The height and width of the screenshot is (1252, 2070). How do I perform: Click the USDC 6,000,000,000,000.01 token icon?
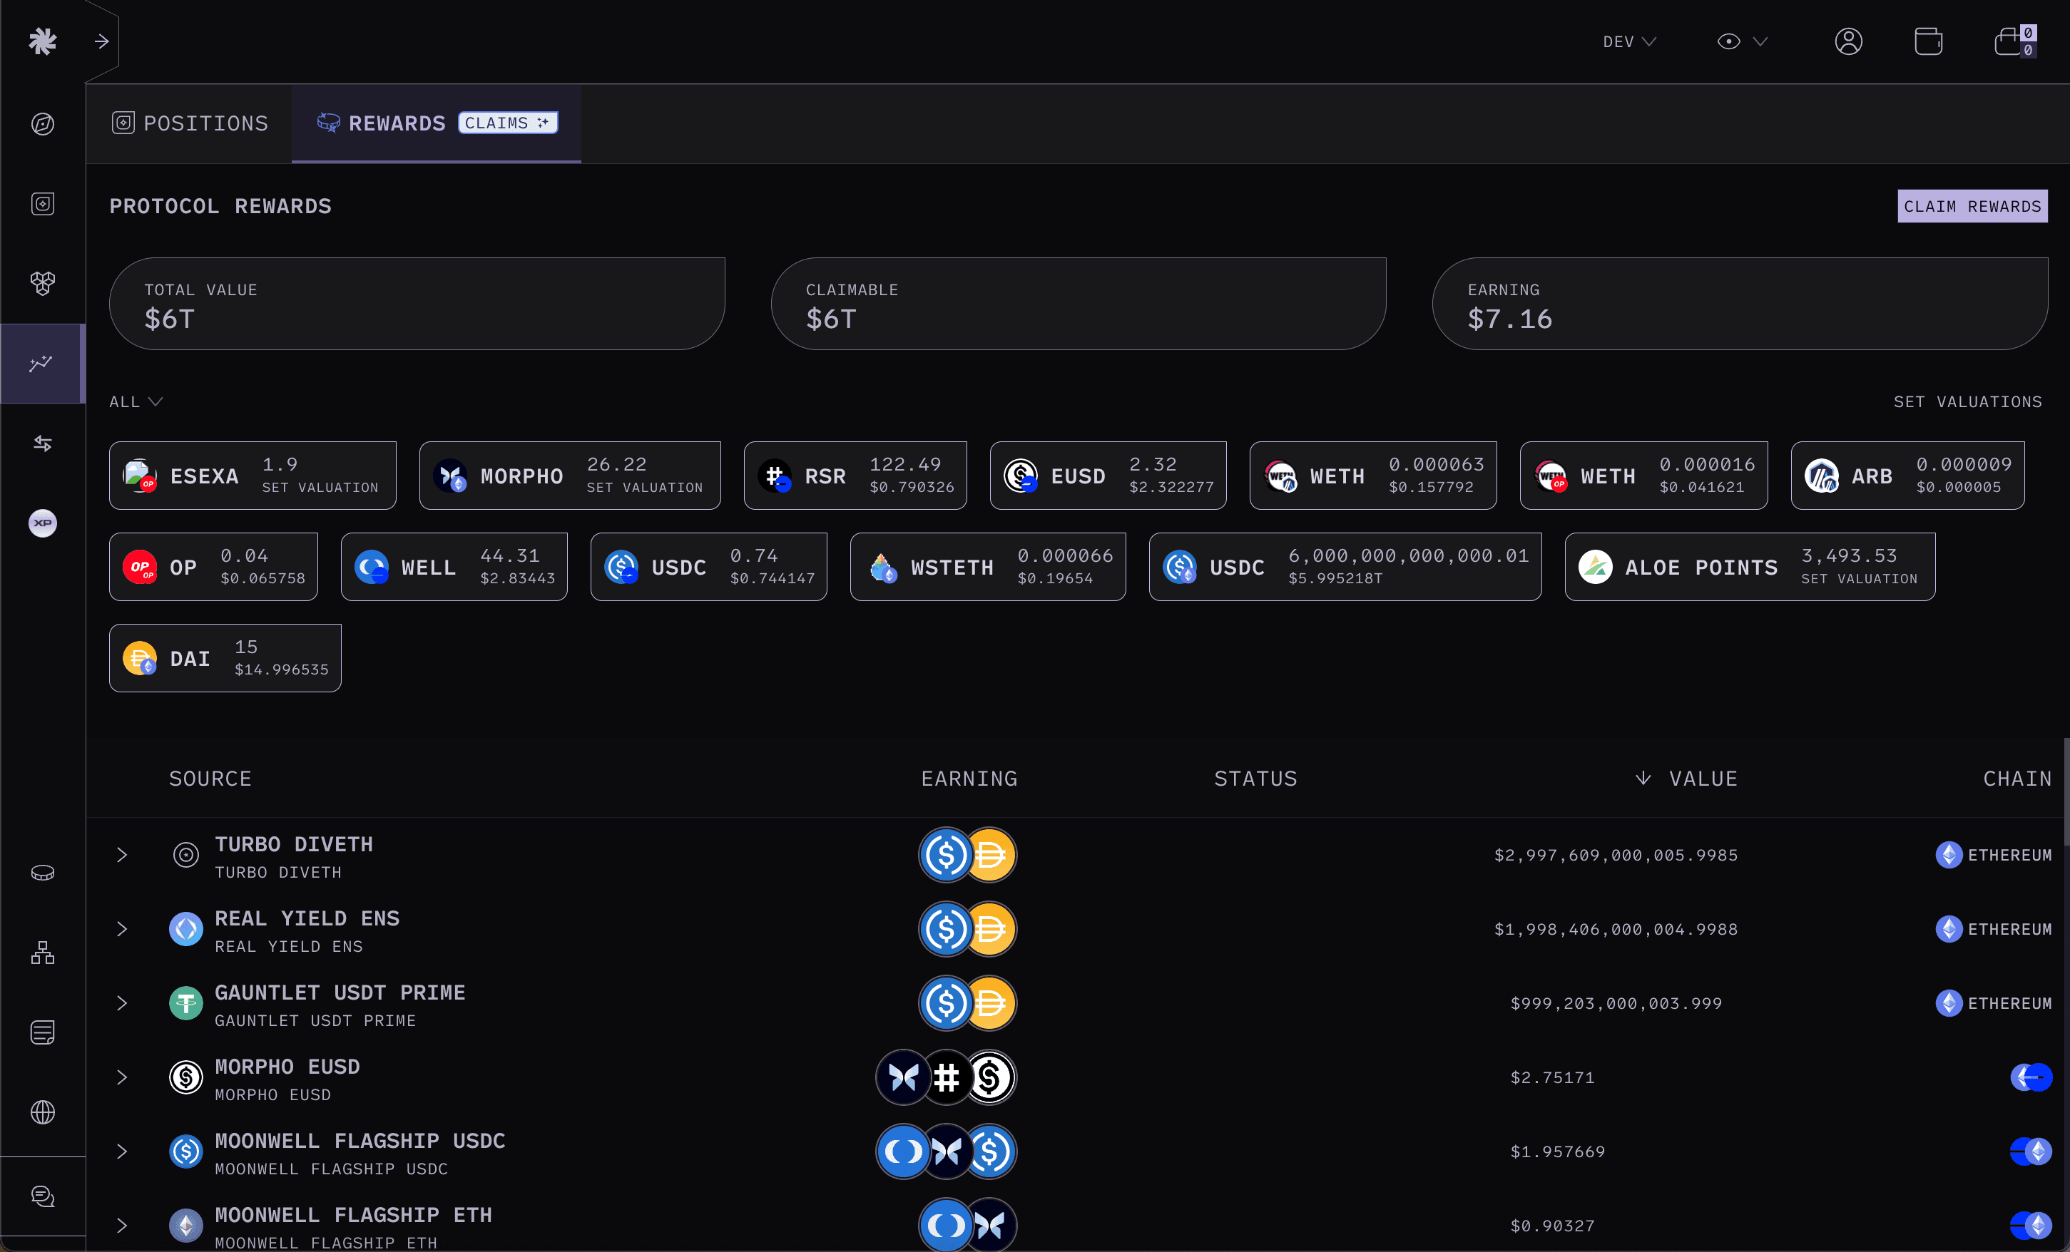pyautogui.click(x=1180, y=567)
